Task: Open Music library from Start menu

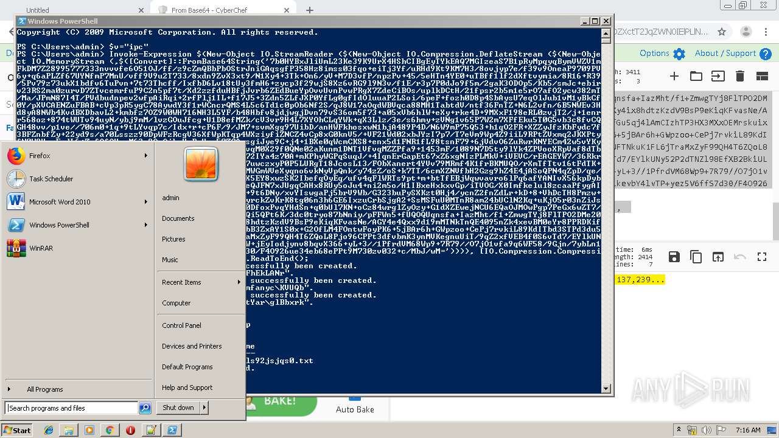Action: (170, 260)
